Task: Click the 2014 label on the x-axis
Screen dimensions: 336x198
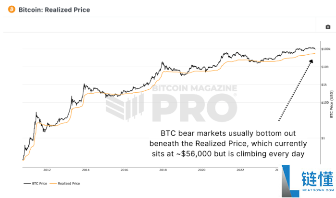Action: point(86,170)
